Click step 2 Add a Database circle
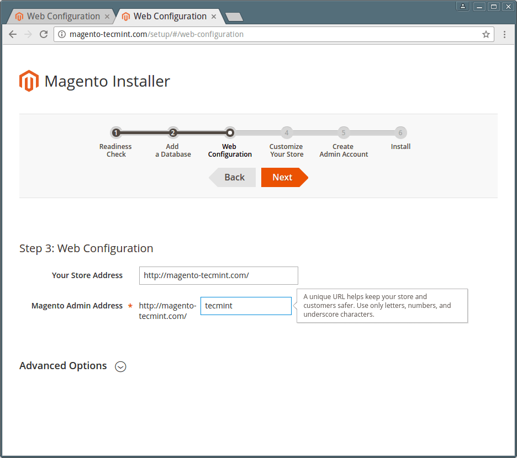Screen dimensions: 517x458 pyautogui.click(x=172, y=133)
